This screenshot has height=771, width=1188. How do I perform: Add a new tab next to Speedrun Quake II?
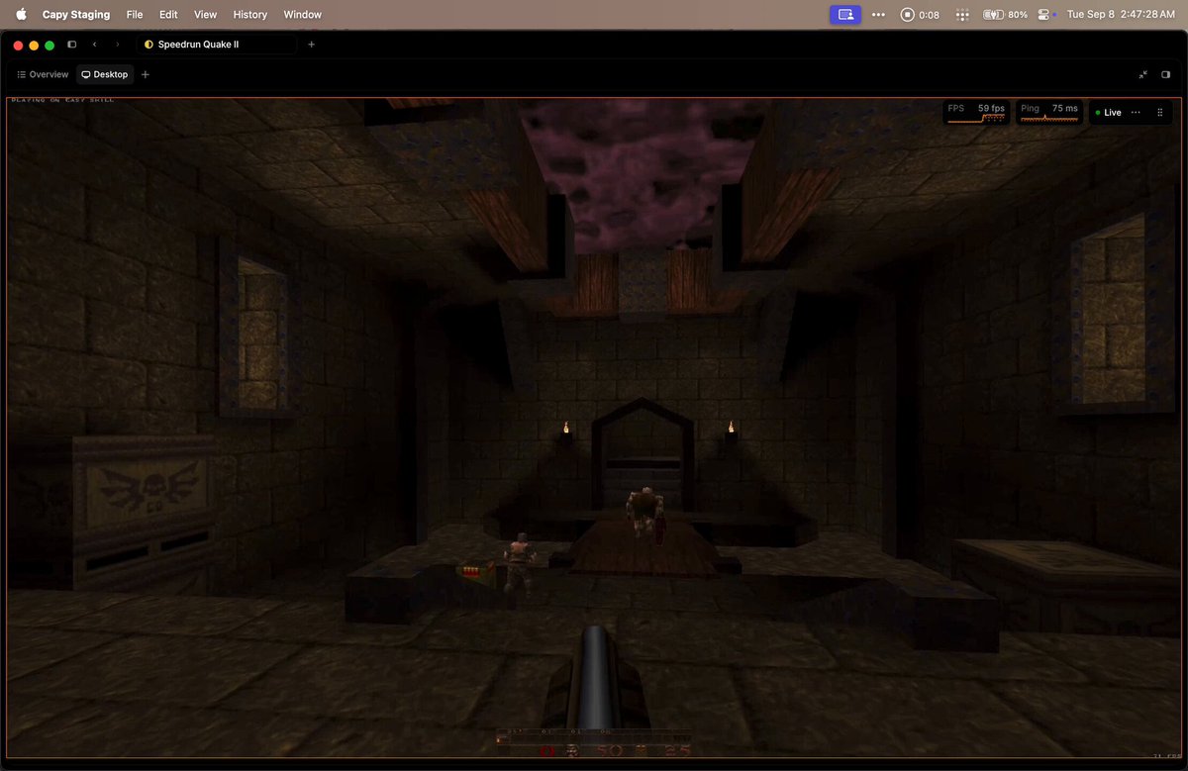point(311,45)
